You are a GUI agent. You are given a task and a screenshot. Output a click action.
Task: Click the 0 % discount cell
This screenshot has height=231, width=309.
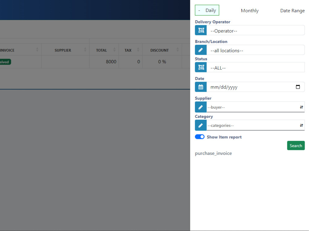(162, 62)
